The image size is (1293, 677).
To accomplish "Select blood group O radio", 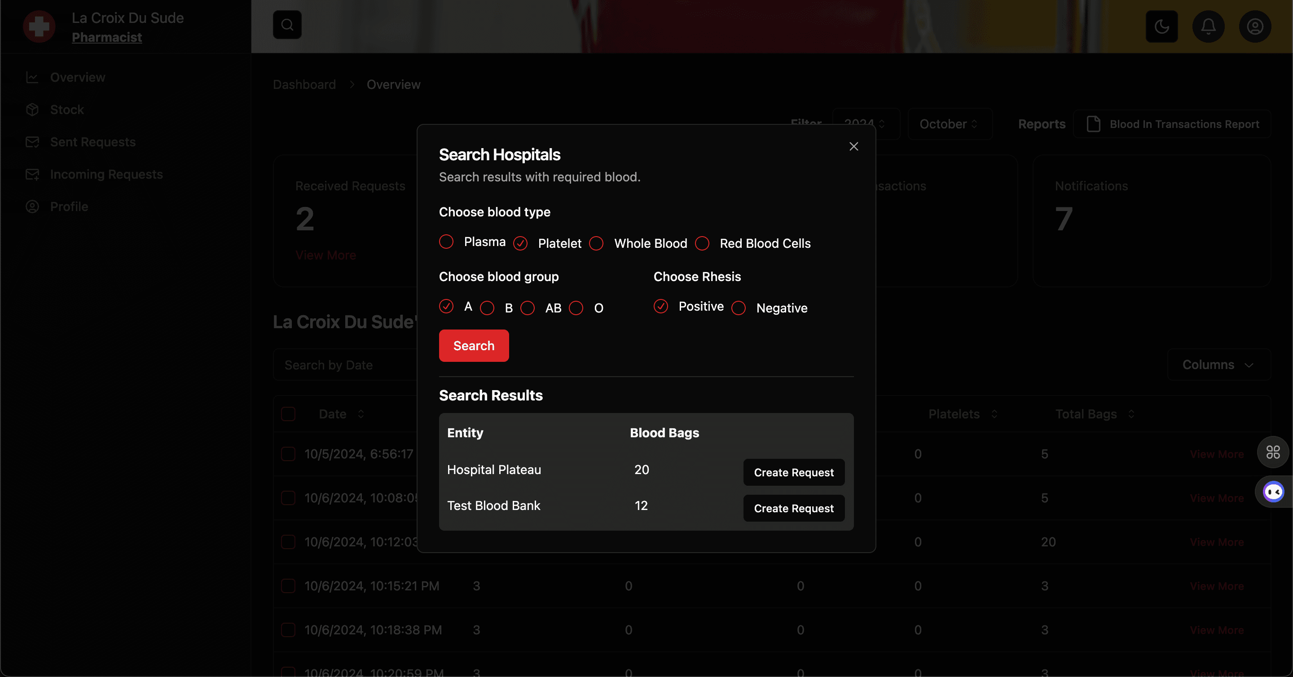I will (x=576, y=308).
